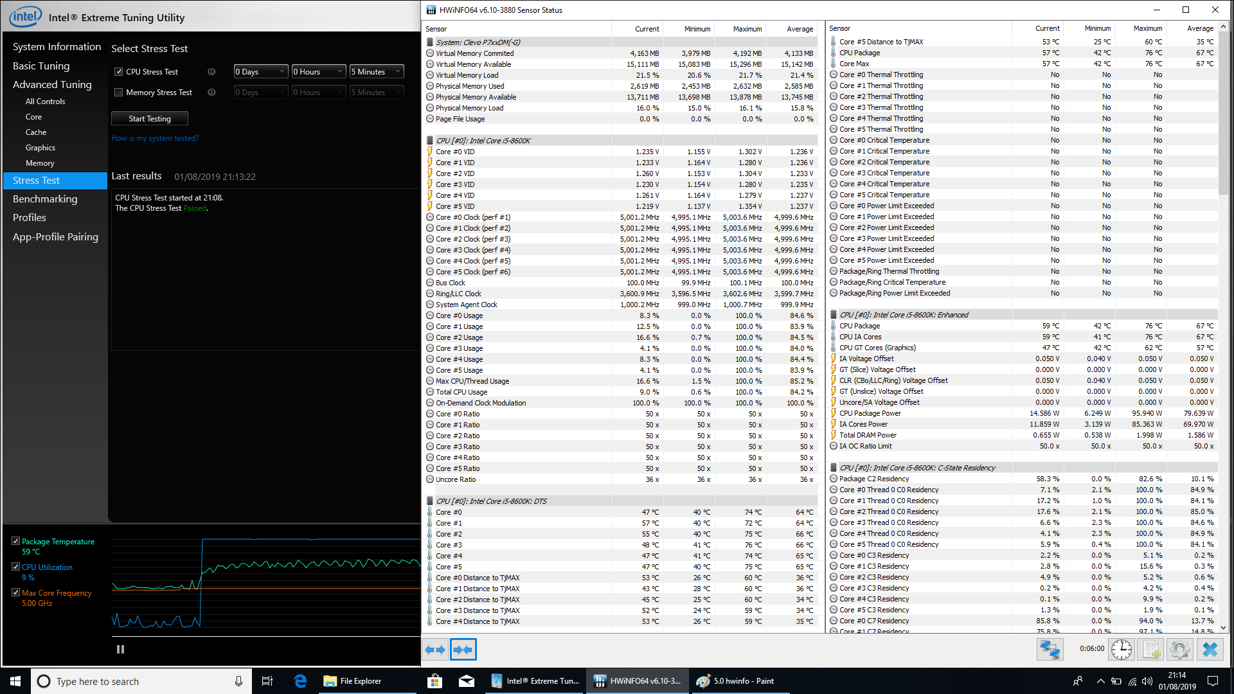The width and height of the screenshot is (1234, 694).
Task: Open Action Center notifications icon
Action: click(x=1213, y=681)
